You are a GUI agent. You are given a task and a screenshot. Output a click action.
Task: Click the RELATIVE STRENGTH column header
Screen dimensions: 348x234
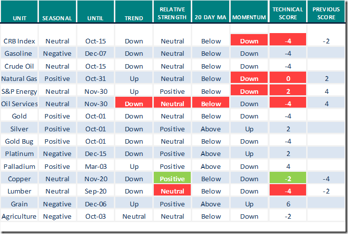point(173,14)
